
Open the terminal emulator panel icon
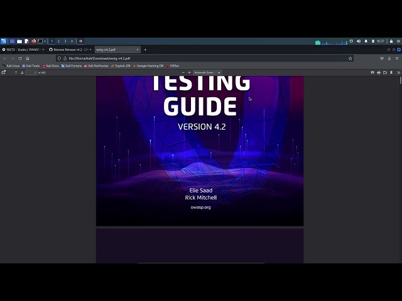coord(40,41)
